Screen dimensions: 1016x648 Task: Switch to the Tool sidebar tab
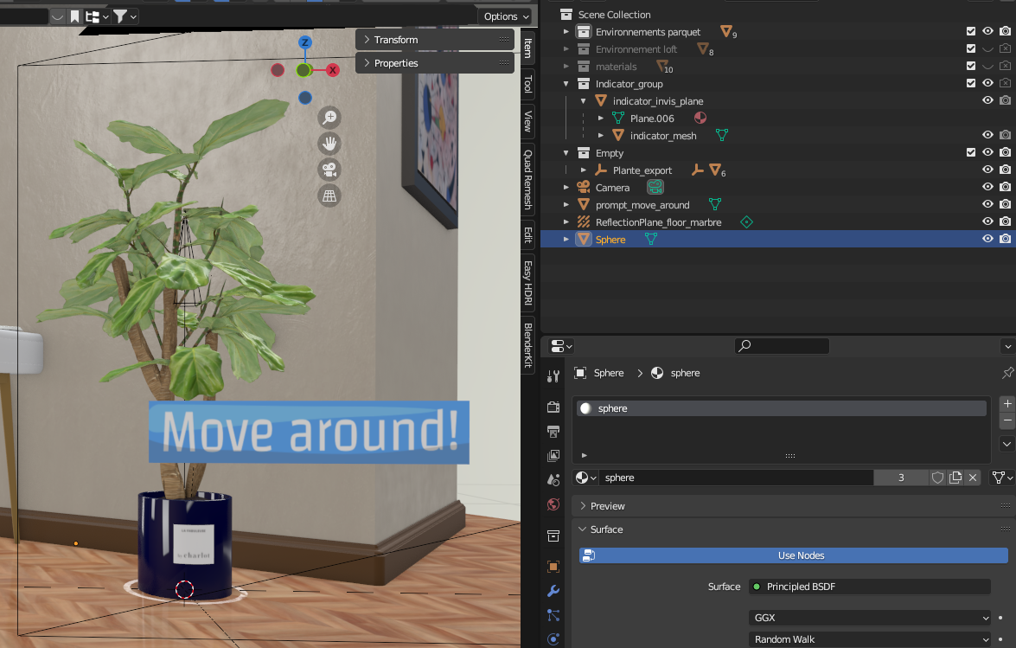[x=528, y=84]
